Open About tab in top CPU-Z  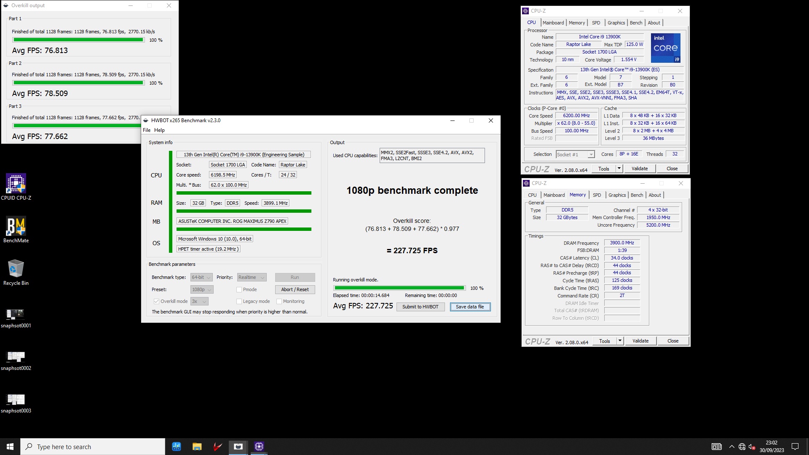pyautogui.click(x=654, y=23)
